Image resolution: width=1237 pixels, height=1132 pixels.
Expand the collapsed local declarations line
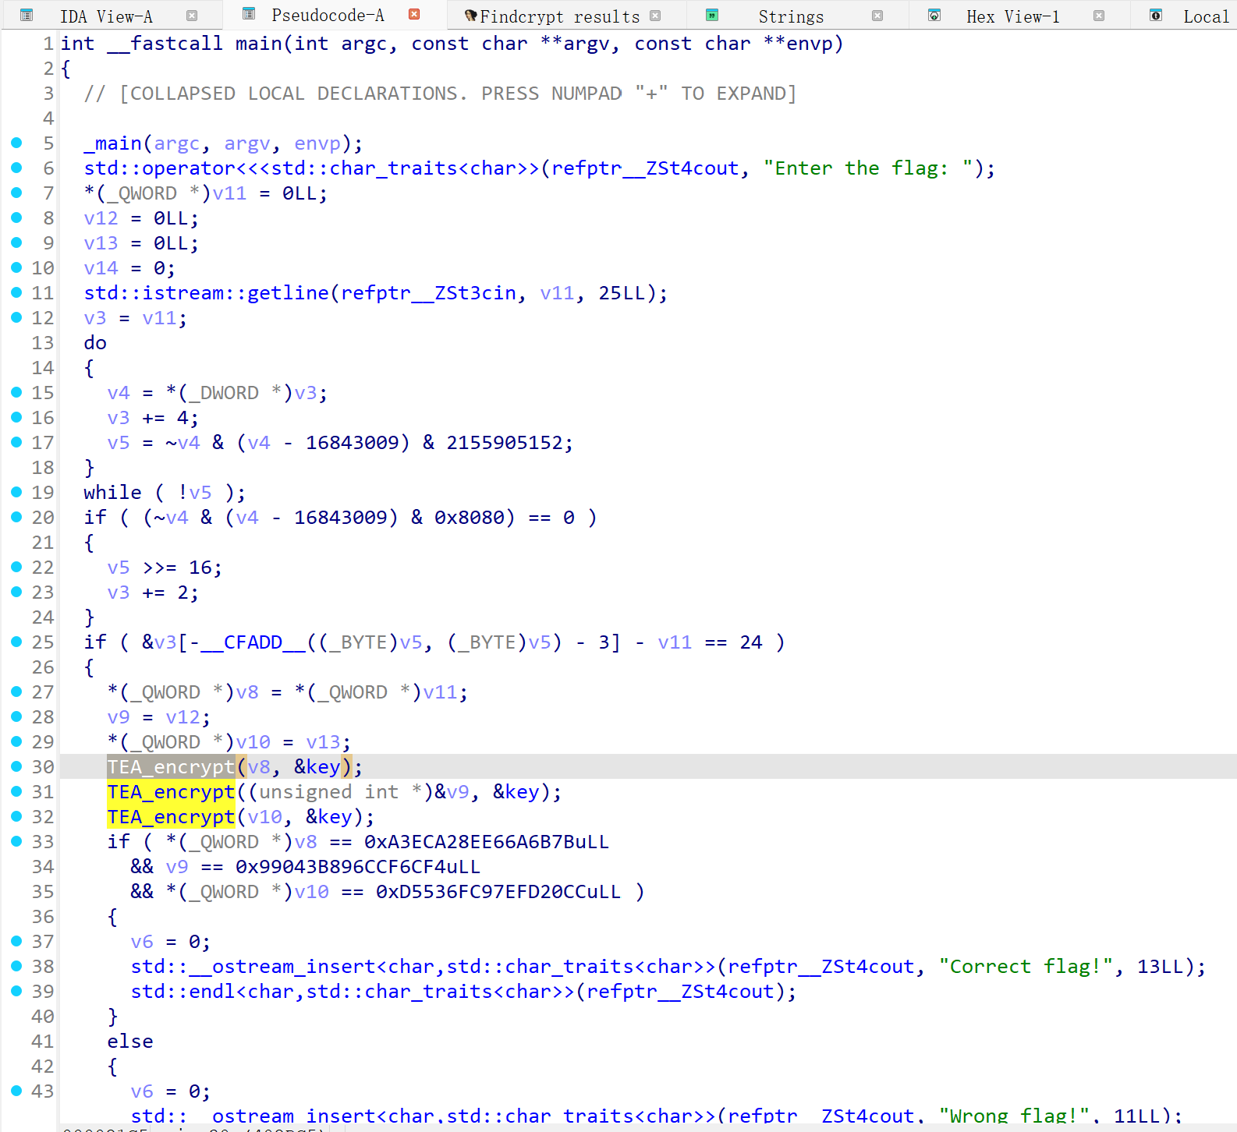point(440,94)
